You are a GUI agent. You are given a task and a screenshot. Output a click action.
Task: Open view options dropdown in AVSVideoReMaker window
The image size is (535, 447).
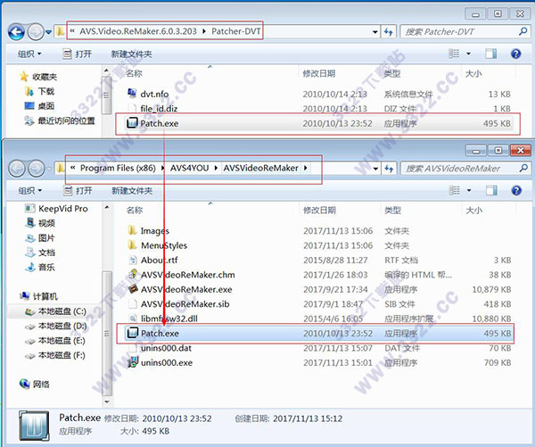tap(469, 191)
